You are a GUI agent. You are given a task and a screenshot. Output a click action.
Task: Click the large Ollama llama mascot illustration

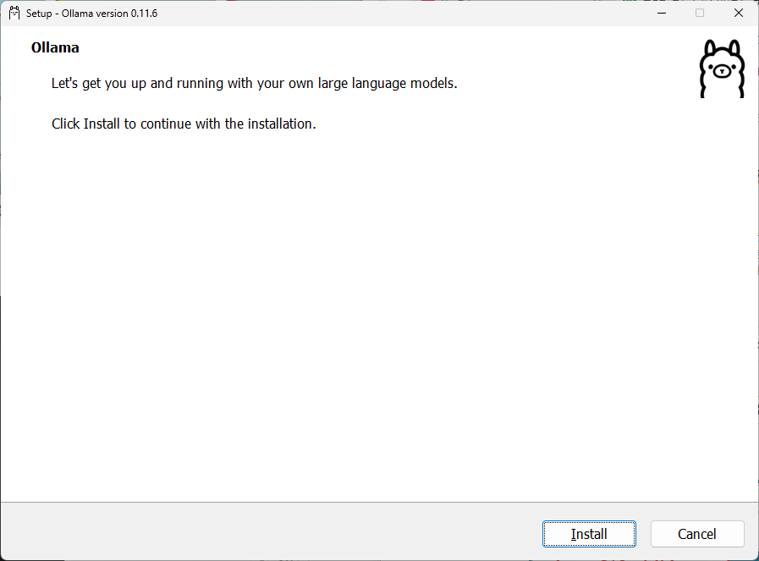pos(721,69)
